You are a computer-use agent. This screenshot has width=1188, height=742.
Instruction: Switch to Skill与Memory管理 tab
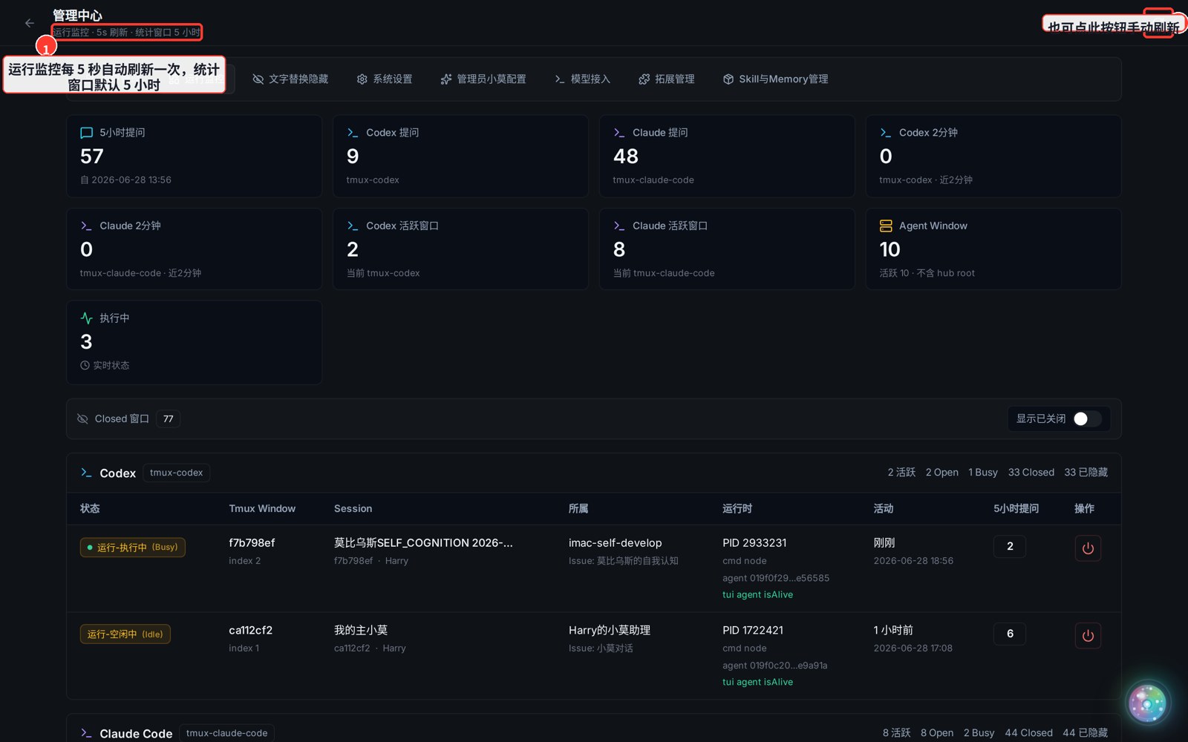(776, 79)
